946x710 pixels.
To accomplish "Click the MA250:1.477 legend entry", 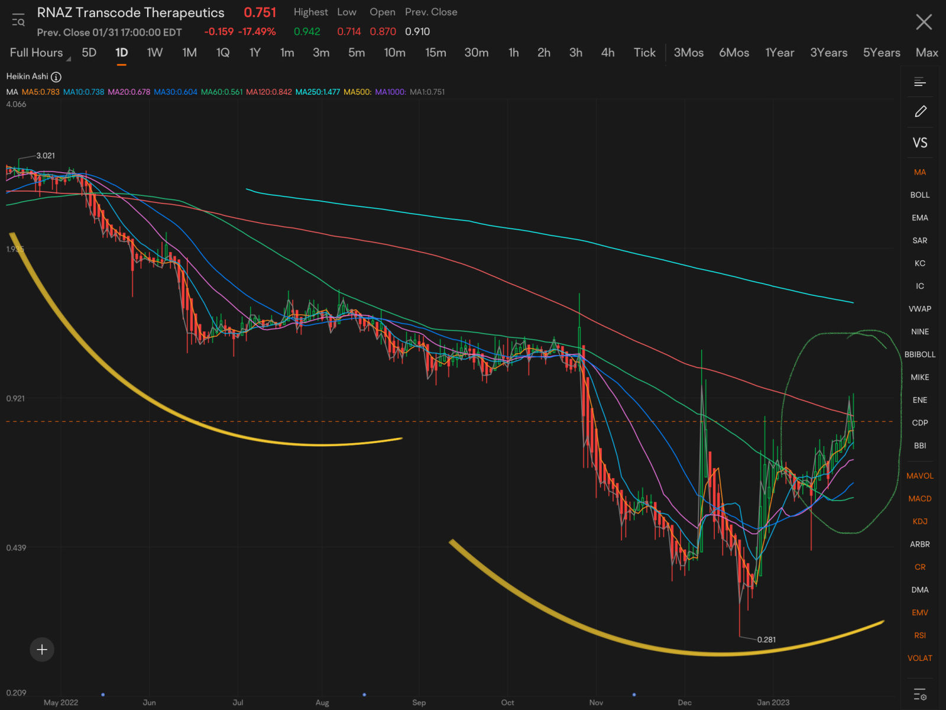I will (x=318, y=92).
